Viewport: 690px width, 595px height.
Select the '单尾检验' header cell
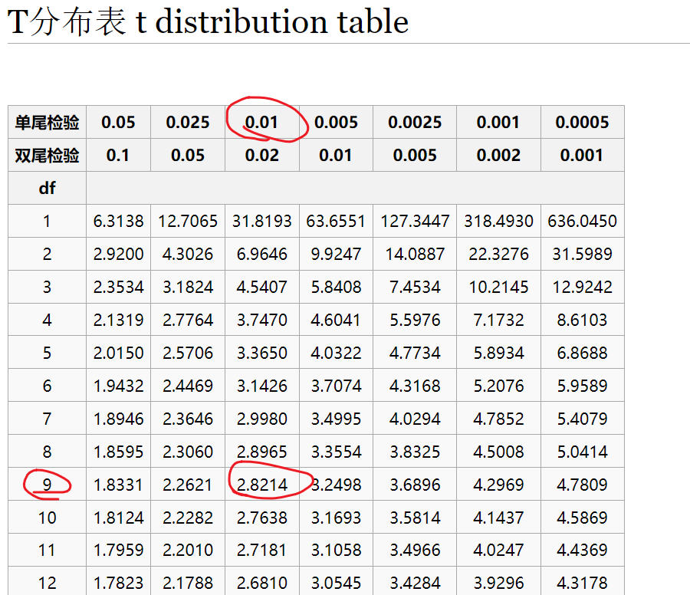pos(47,123)
